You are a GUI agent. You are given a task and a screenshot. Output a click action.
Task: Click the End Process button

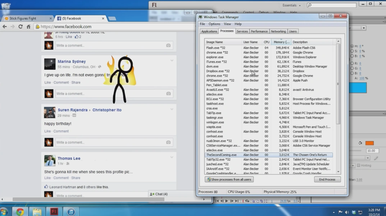pyautogui.click(x=327, y=179)
